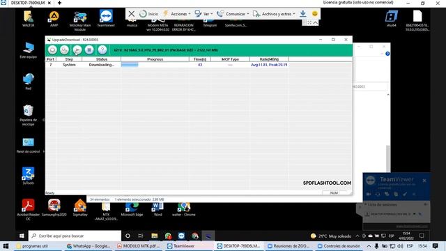446x251 pixels.
Task: Click the Rate(MB/s) column header
Action: tap(269, 59)
